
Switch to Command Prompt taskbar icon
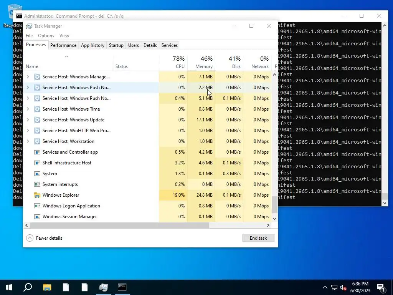point(122,287)
